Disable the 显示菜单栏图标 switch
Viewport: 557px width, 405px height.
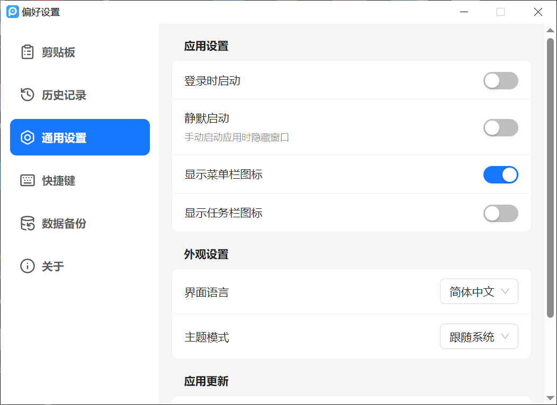pyautogui.click(x=500, y=175)
